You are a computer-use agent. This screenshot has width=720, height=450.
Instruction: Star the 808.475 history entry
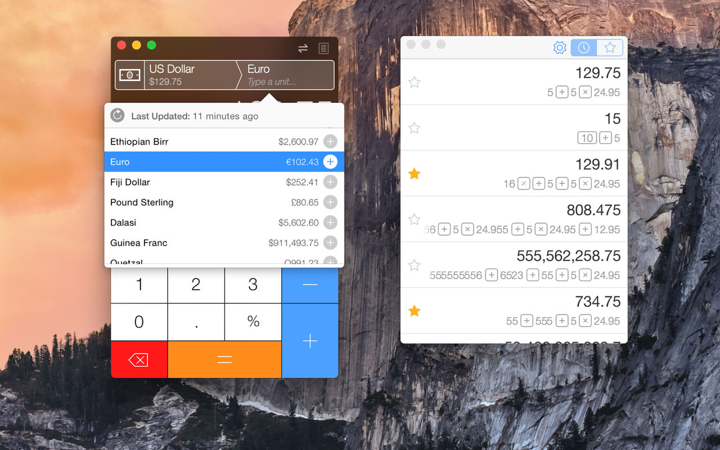coord(414,219)
